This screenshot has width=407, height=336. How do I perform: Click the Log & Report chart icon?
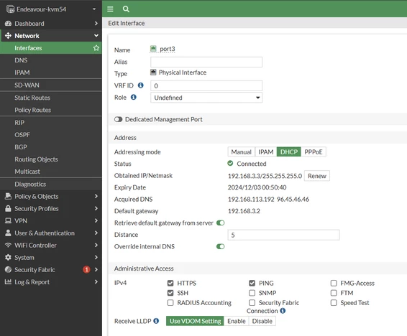8,282
